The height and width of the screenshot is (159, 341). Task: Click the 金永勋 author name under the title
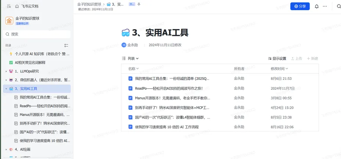[133, 45]
